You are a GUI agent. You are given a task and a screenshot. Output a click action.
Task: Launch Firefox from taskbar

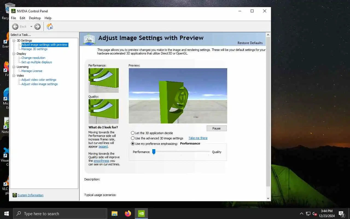(128, 214)
